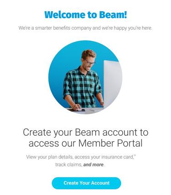Click the word 'Beam!' in the title
This screenshot has height=195, width=171.
coord(113,15)
